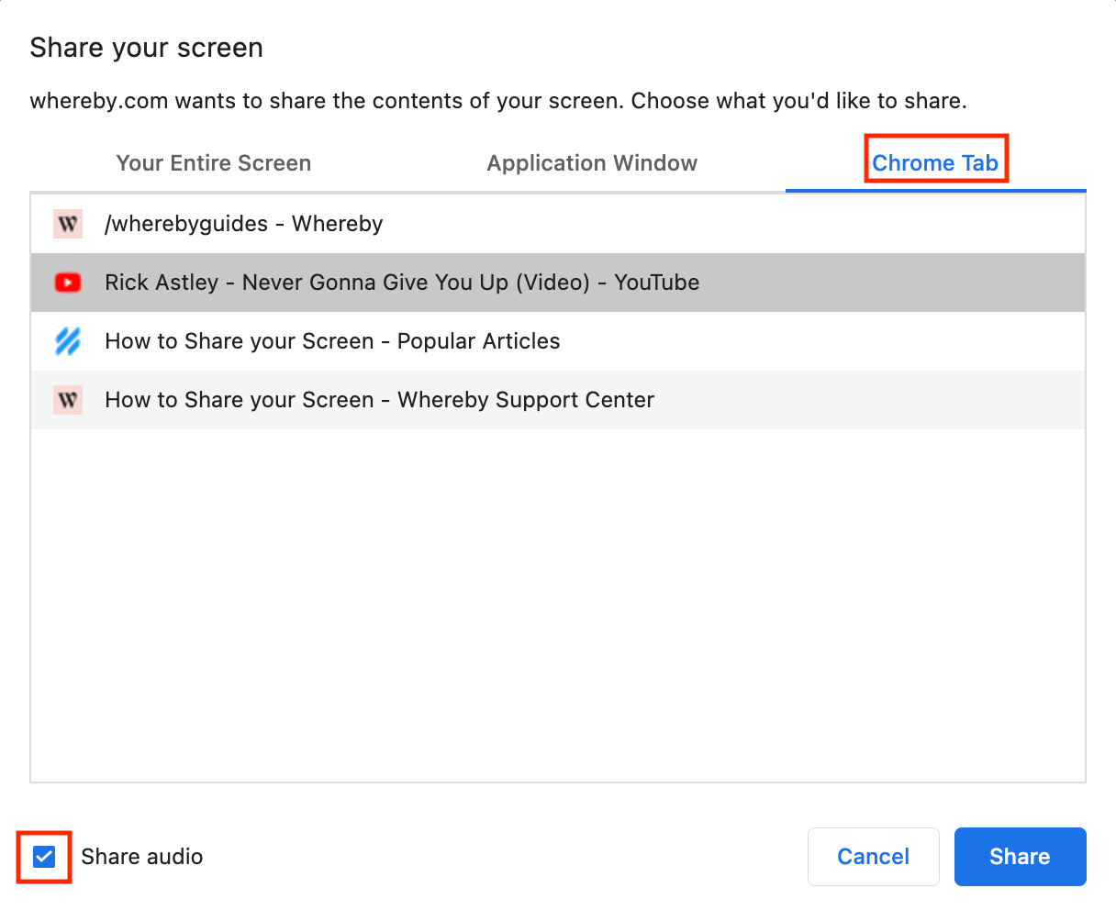Screen dimensions: 1116x910
Task: Pick How to Share your Screen - Popular Articles
Action: click(332, 341)
